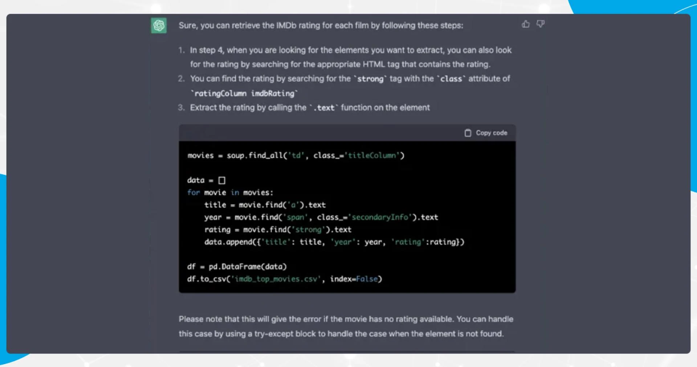Click the empty list brackets after data =

click(222, 180)
